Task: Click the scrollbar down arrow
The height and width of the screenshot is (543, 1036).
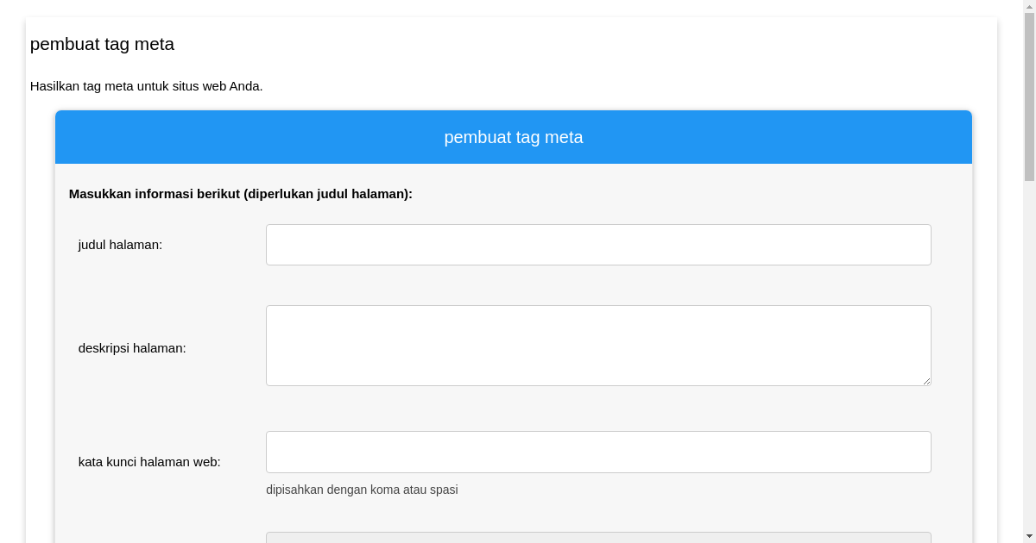Action: 1027,535
